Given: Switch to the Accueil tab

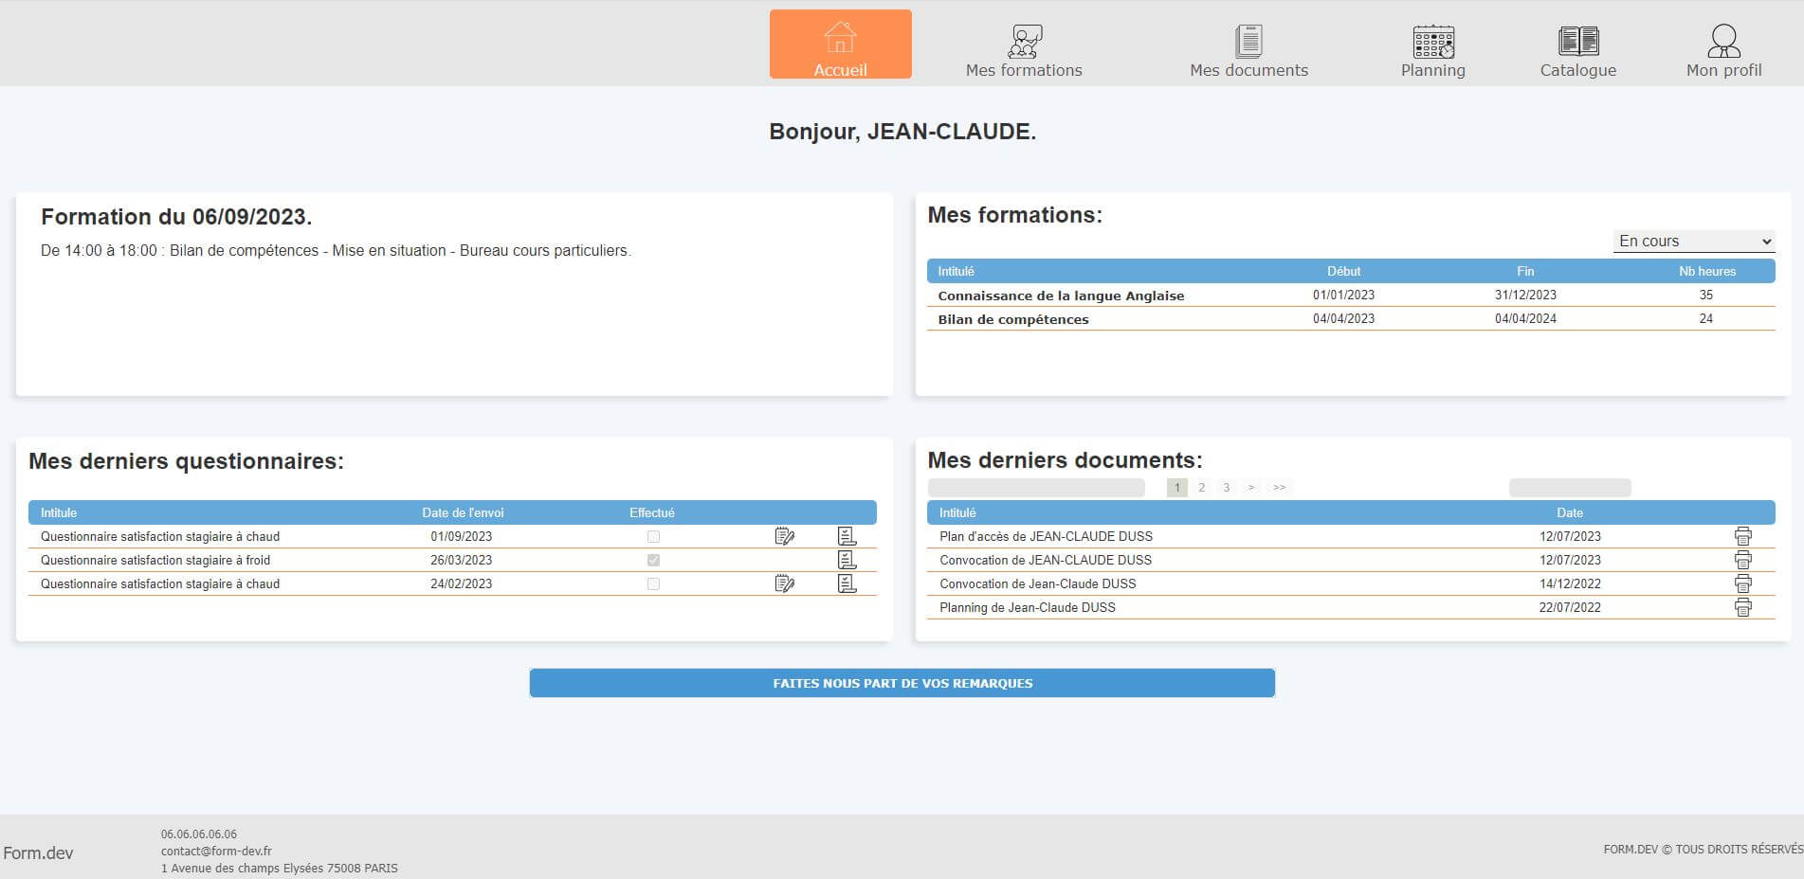Looking at the screenshot, I should pyautogui.click(x=840, y=43).
